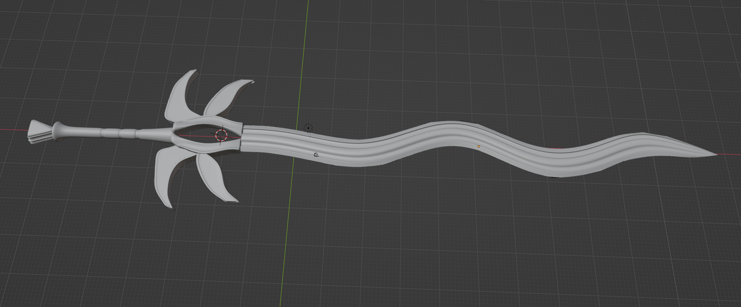Viewport: 741px width, 307px height.
Task: Click the red-white 3D cursor
Action: pos(221,135)
